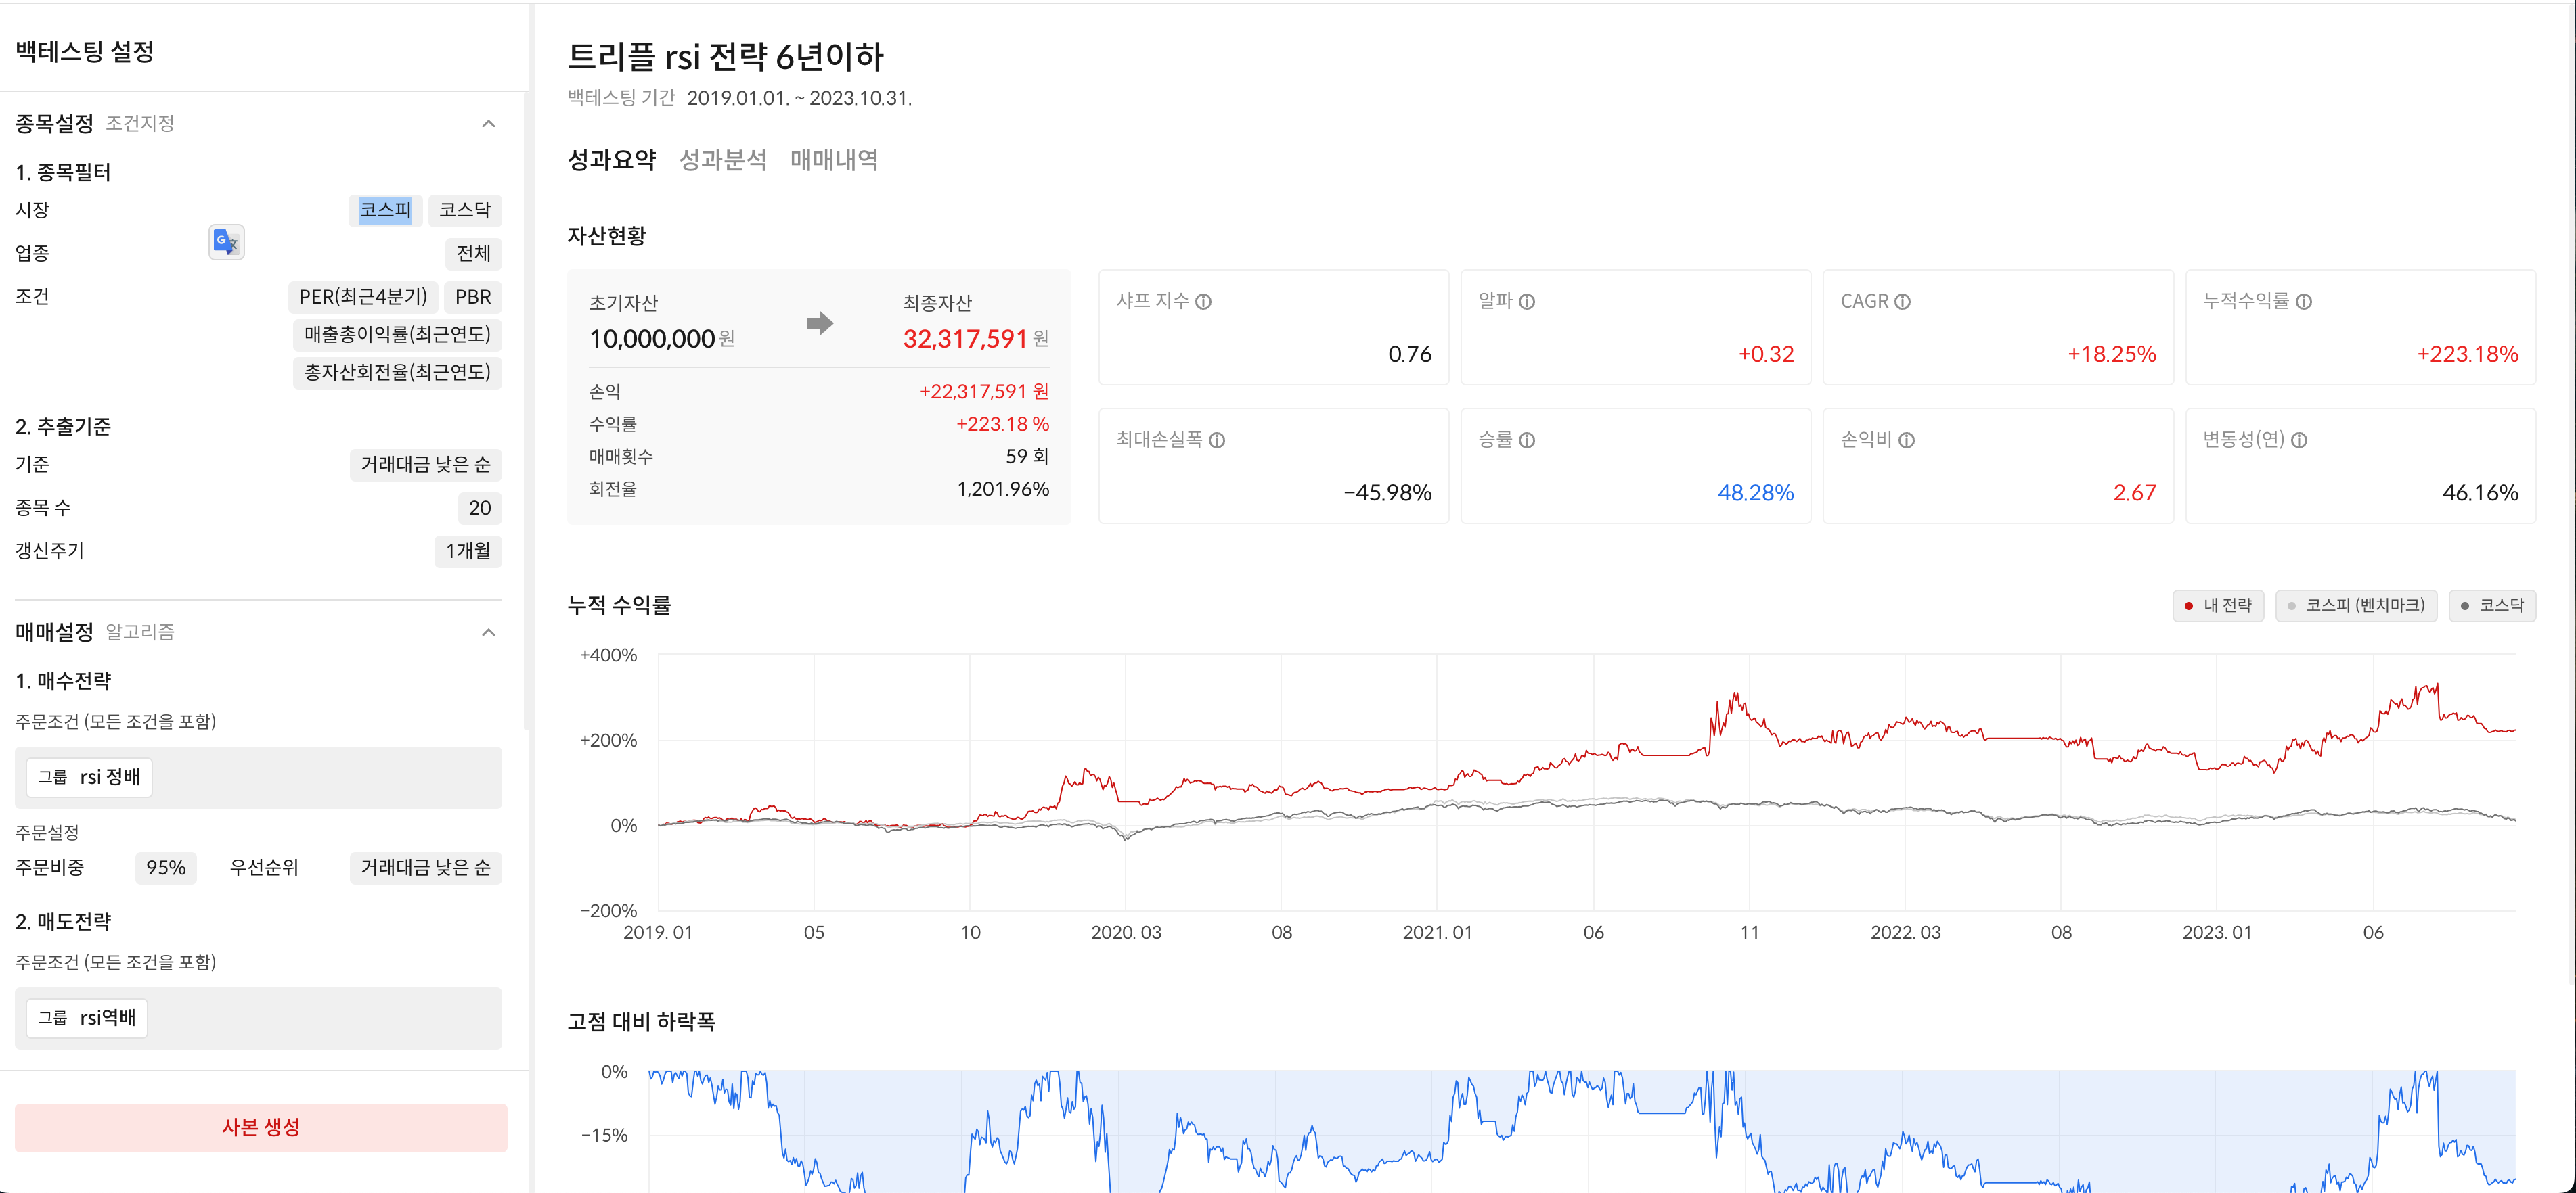Screen dimensions: 2576x1193
Task: Click the 승률 48.28% value
Action: pyautogui.click(x=1755, y=494)
